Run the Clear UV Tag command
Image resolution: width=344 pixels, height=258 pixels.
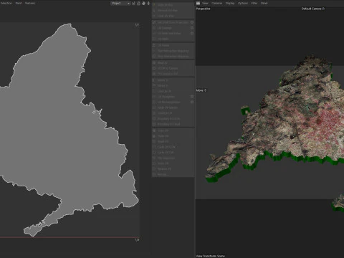(173, 16)
